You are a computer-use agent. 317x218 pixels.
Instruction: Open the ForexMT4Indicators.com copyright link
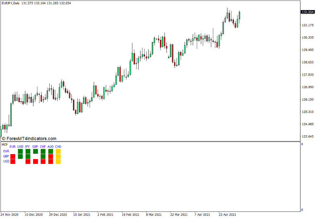click(29, 138)
